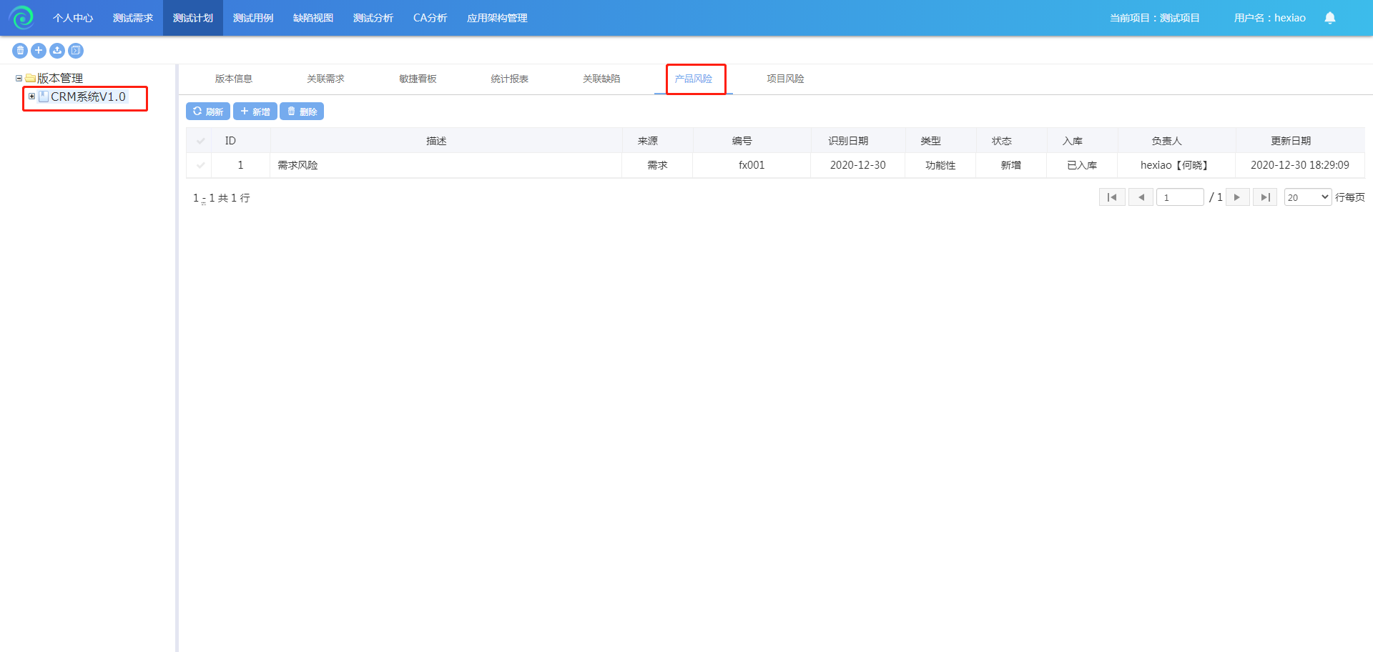Collapse the 版本管理 tree folder
This screenshot has height=652, width=1373.
(x=19, y=79)
